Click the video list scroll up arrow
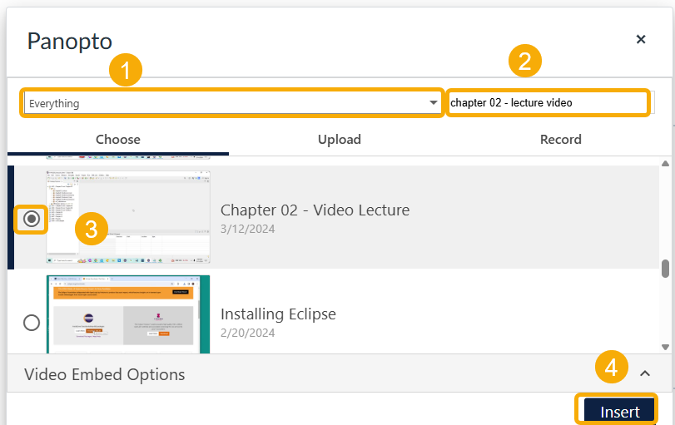 [x=665, y=164]
